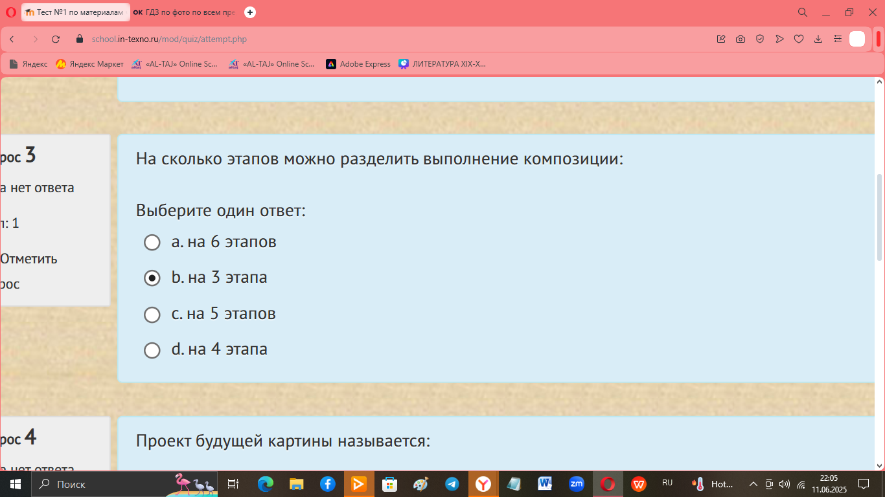This screenshot has height=497, width=885.
Task: Open Opera menu logo icon
Action: coord(10,12)
